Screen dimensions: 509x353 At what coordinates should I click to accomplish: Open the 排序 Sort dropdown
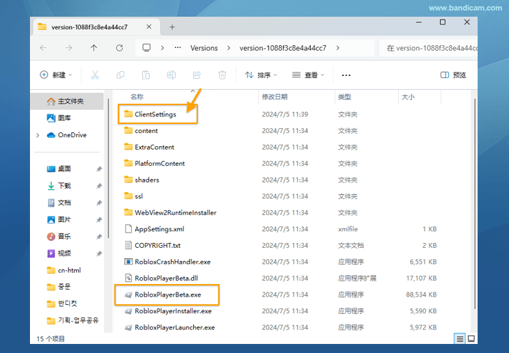(x=261, y=75)
